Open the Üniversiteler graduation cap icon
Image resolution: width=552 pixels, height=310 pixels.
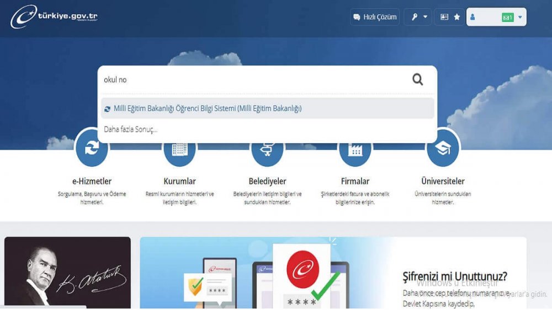[443, 148]
